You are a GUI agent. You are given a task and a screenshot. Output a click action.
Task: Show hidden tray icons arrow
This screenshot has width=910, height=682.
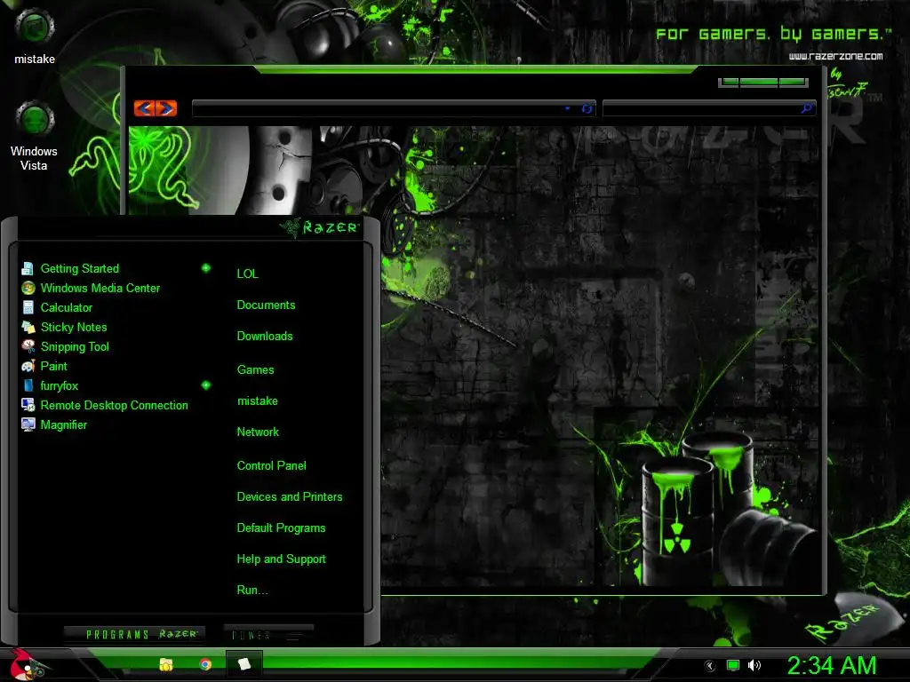point(710,666)
